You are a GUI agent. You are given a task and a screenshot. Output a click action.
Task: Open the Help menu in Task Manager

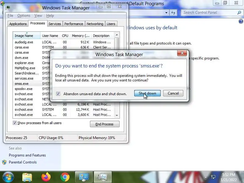pyautogui.click(x=50, y=16)
